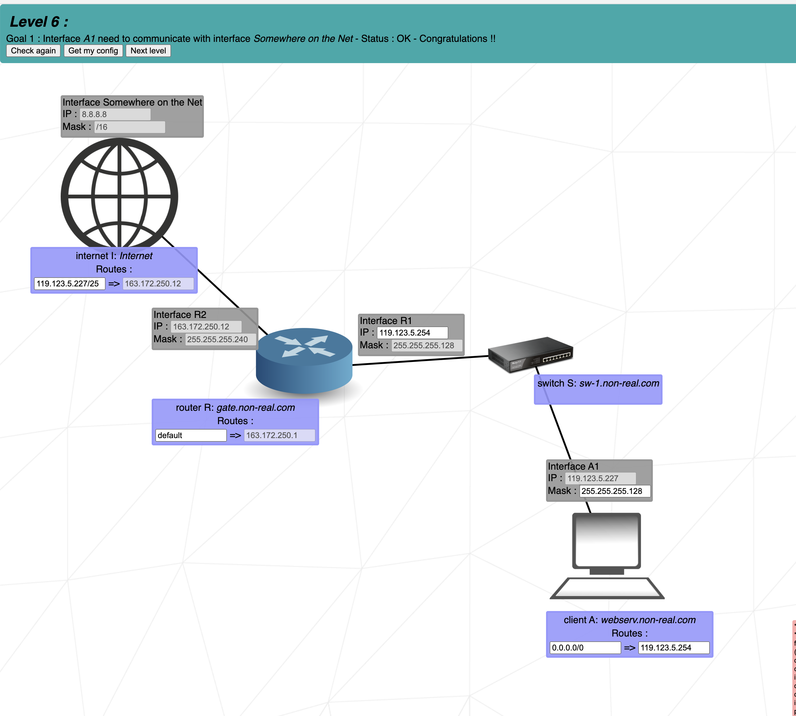796x716 pixels.
Task: Click the client computer icon
Action: click(607, 555)
